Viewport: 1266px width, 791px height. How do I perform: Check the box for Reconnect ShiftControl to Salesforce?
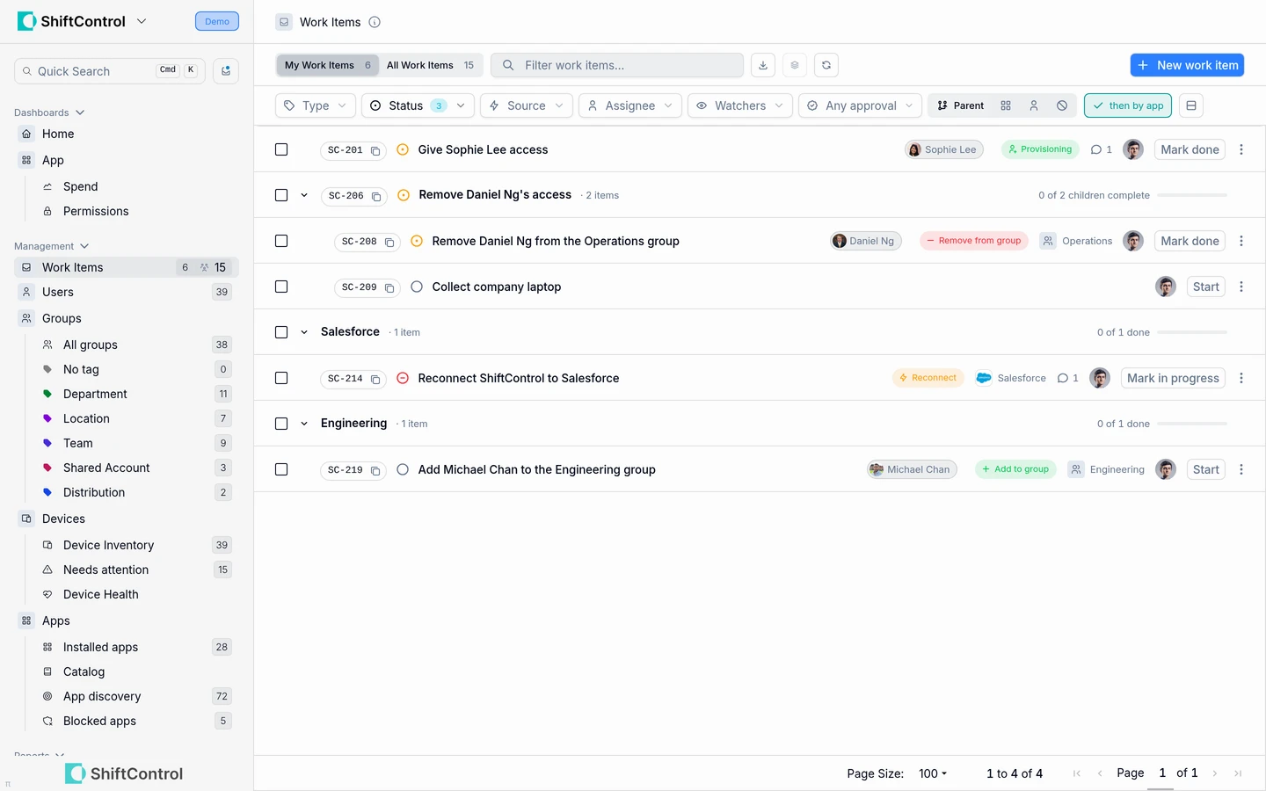[281, 378]
